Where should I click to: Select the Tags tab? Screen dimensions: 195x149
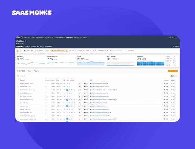[30, 71]
